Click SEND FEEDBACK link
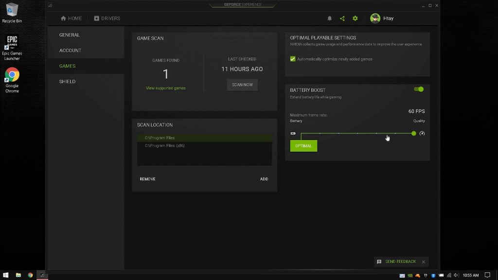This screenshot has width=498, height=280. tap(401, 262)
